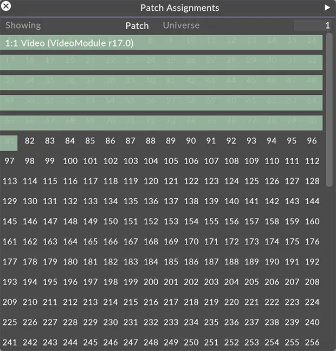Viewport: 336px width, 351px height.
Task: Select channel 200
Action: 151,282
